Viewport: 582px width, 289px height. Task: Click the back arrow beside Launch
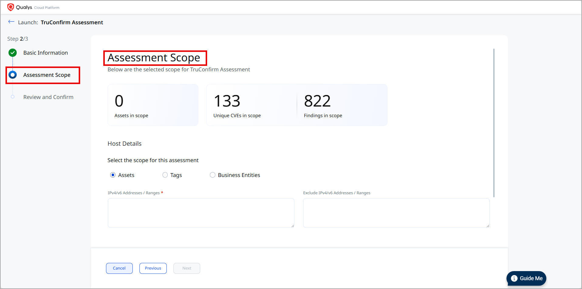click(11, 22)
